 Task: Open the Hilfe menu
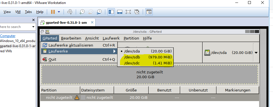147,38
